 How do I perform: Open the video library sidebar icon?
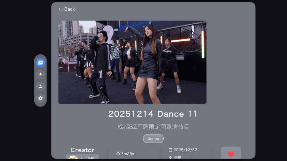(40, 63)
